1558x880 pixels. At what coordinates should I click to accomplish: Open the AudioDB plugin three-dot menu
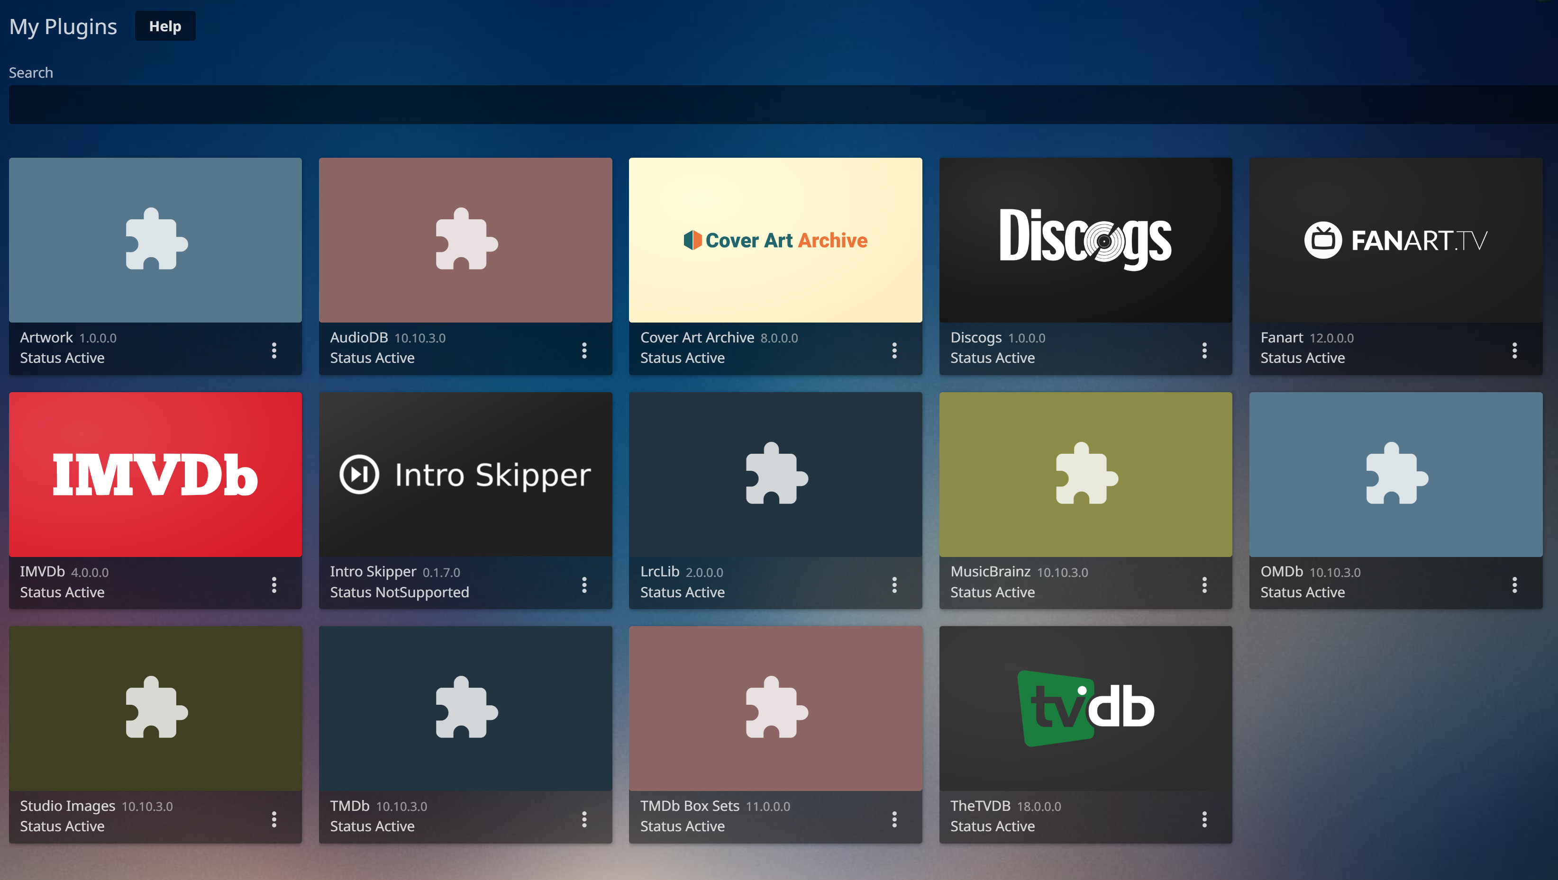click(584, 350)
